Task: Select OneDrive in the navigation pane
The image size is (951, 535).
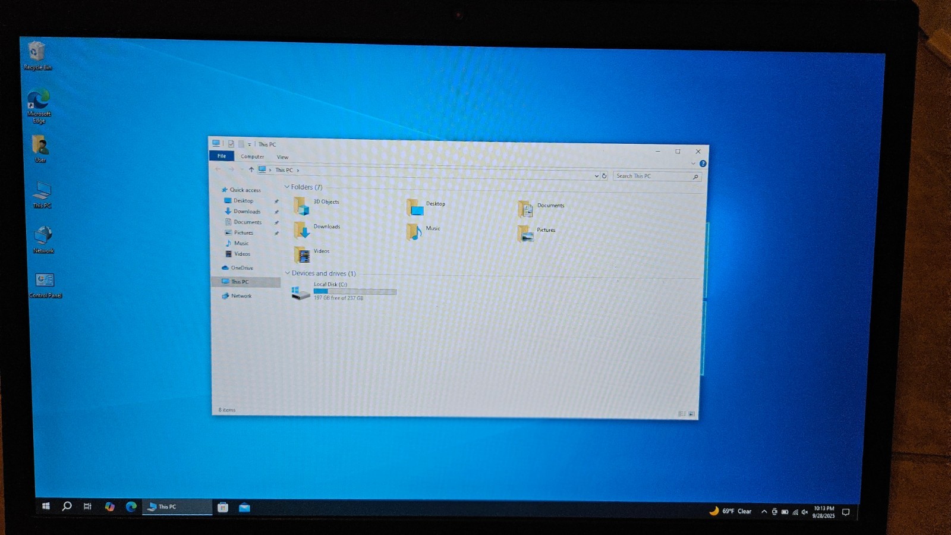Action: pos(237,267)
